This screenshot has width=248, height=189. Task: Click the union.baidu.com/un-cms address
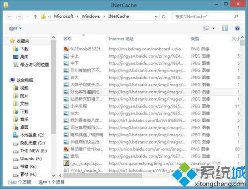point(147,149)
